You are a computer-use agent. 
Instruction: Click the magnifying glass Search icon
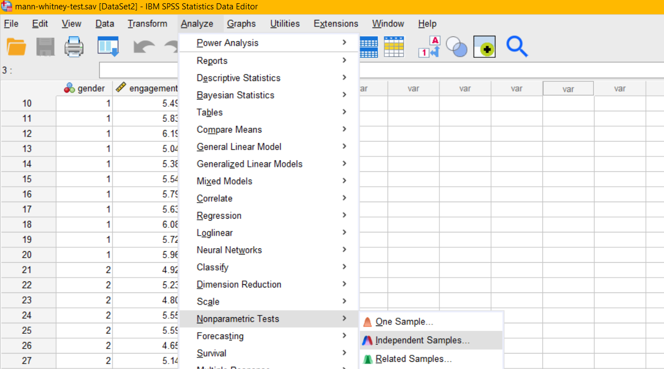point(517,47)
